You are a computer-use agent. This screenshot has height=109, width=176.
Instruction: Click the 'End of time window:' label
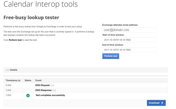click(113, 45)
